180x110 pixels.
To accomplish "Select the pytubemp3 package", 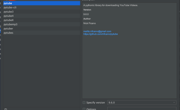I will click(42, 24).
